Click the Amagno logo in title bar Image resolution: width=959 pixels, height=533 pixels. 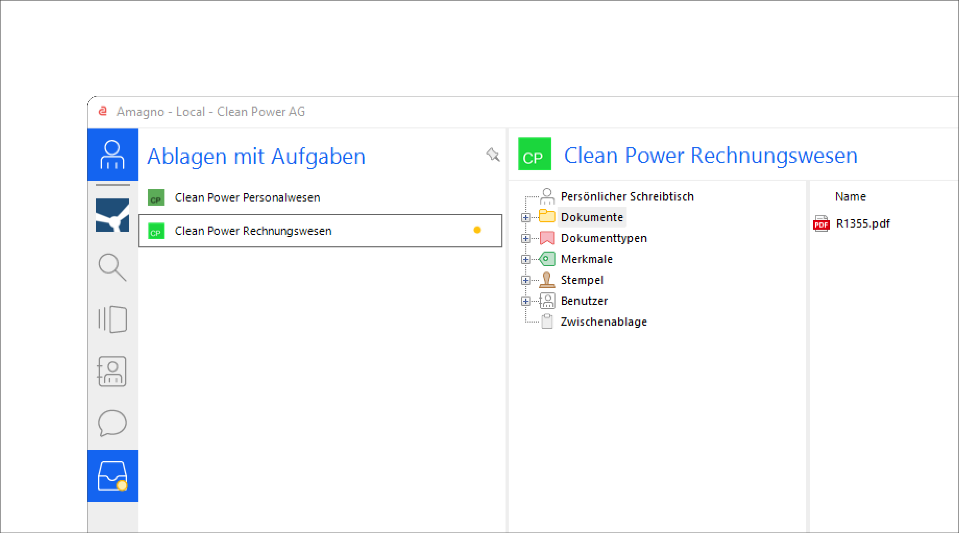[102, 111]
